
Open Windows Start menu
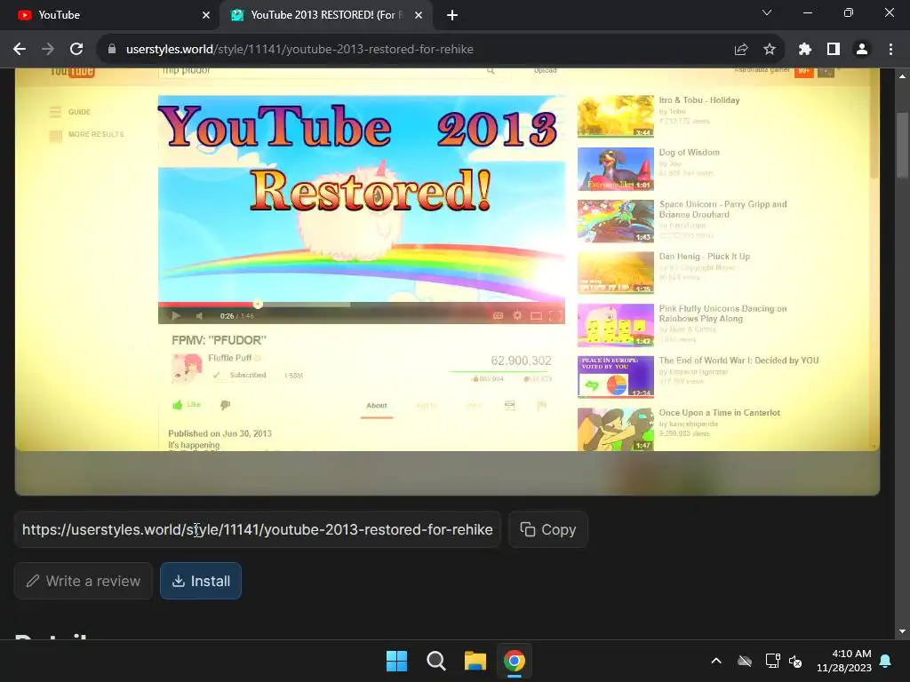pos(397,661)
